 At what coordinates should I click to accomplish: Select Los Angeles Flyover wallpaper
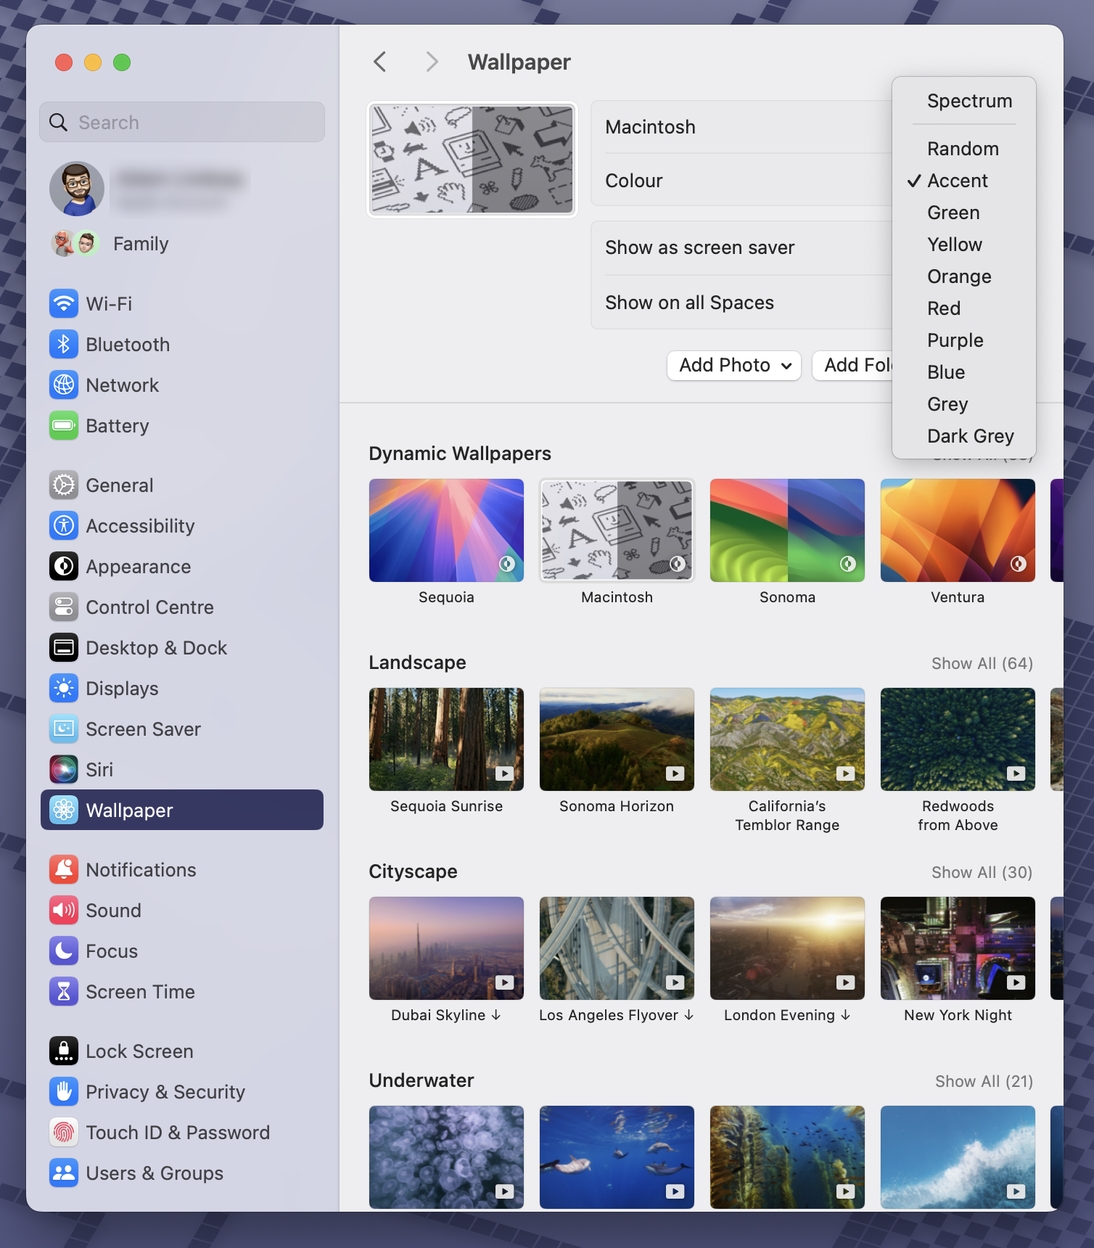click(x=617, y=948)
